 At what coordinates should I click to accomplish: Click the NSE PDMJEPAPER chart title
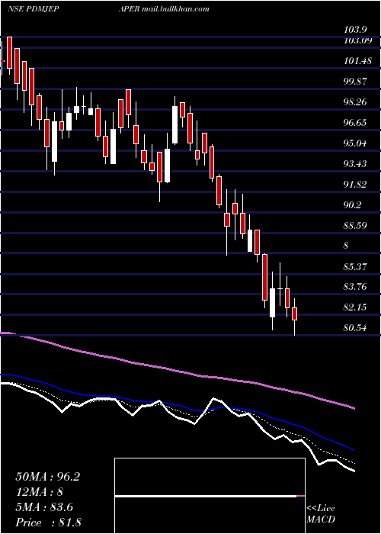73,9
